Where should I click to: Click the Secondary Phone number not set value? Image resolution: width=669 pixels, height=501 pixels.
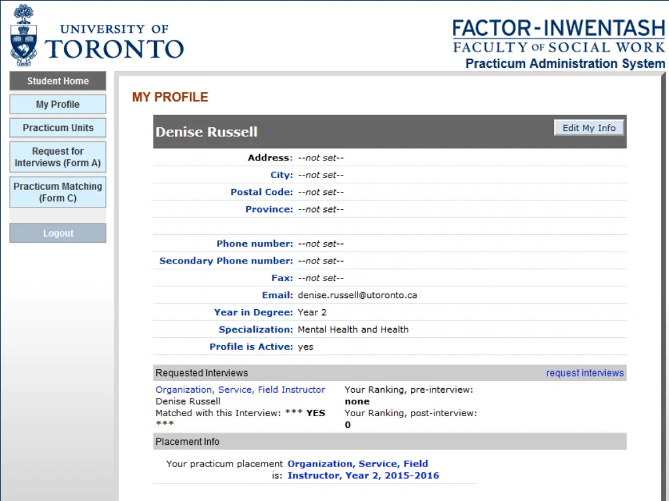[x=321, y=261]
